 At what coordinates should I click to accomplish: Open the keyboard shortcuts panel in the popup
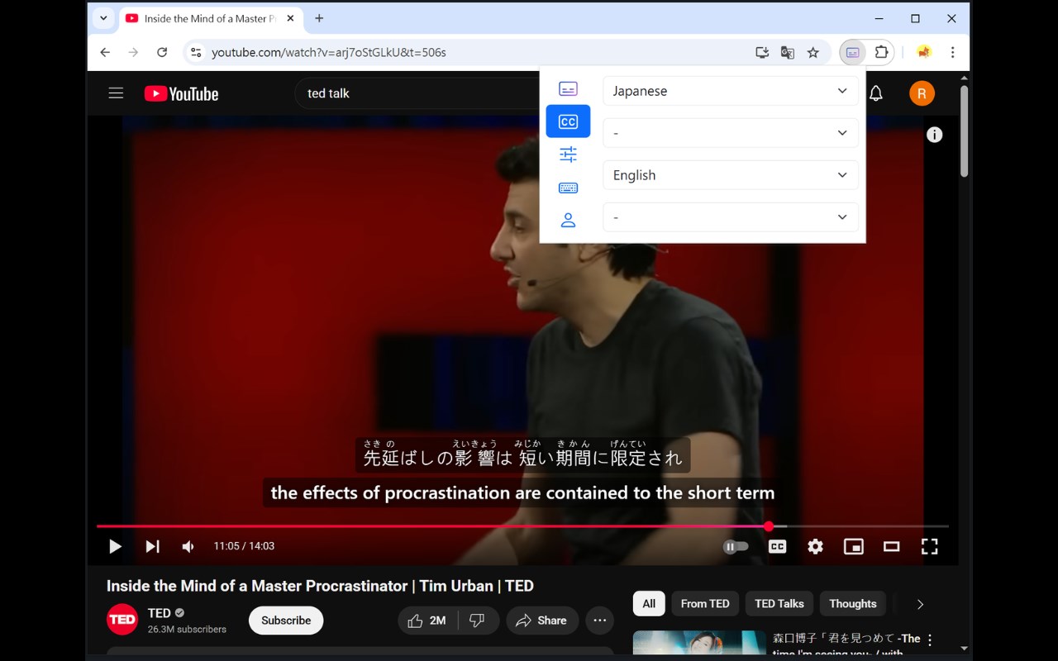(568, 188)
